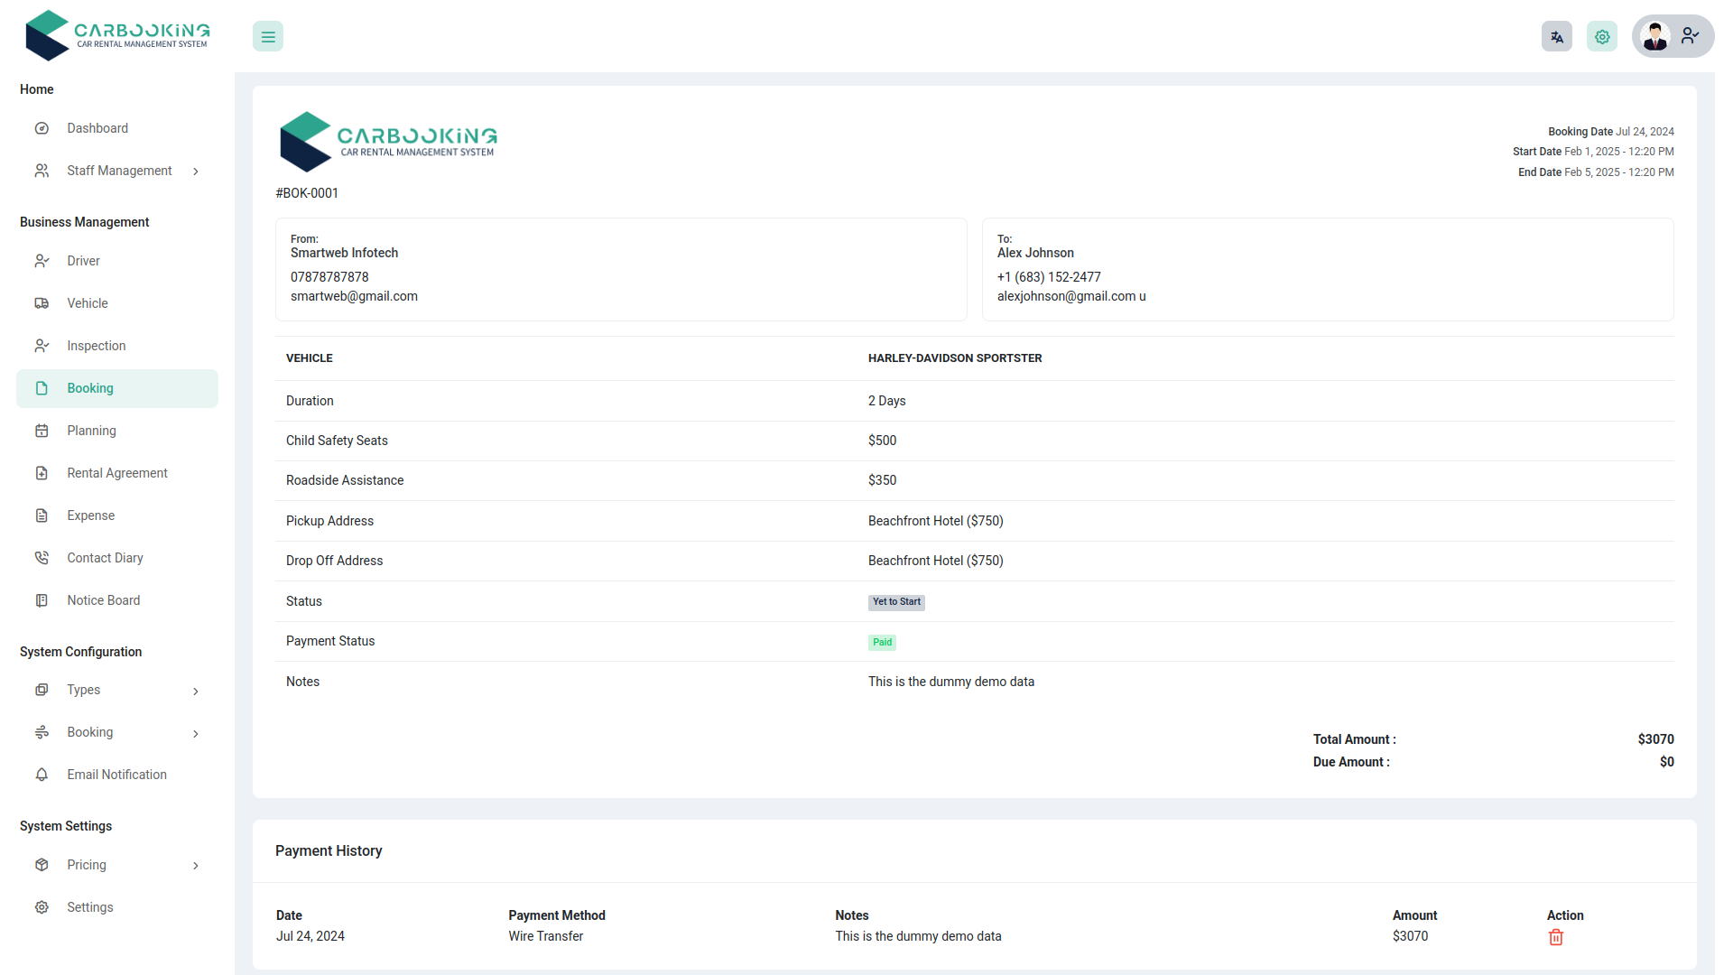Open the Pricing submenu chevron
This screenshot has height=975, width=1733.
pos(196,865)
